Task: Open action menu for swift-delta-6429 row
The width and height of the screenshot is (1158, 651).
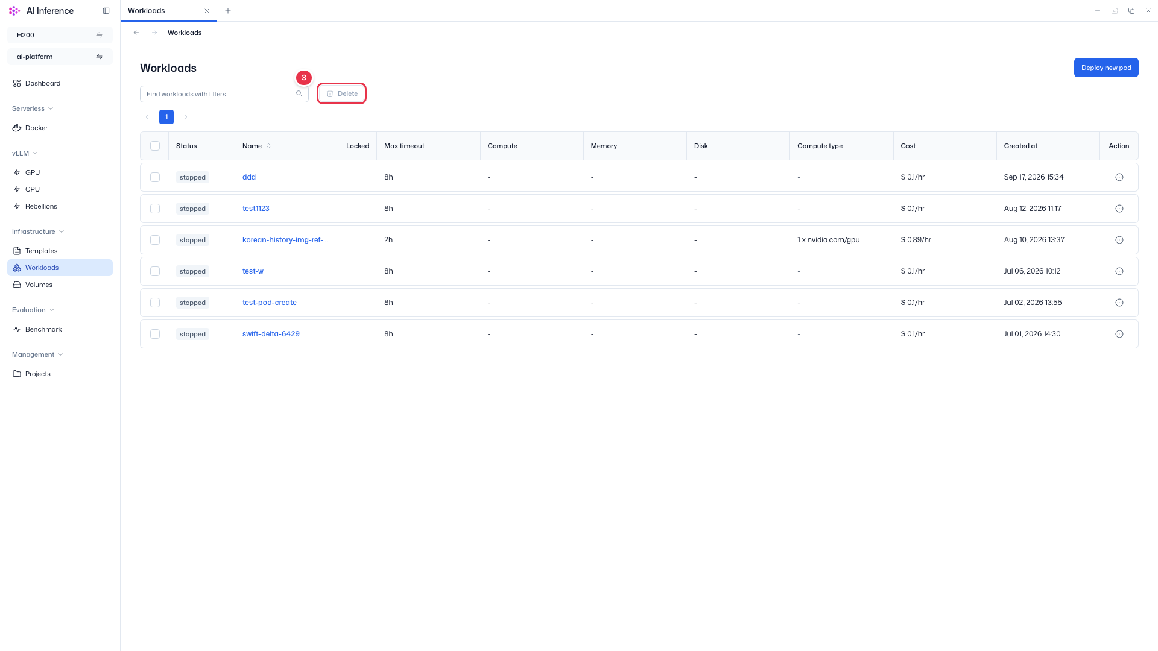Action: (x=1119, y=334)
